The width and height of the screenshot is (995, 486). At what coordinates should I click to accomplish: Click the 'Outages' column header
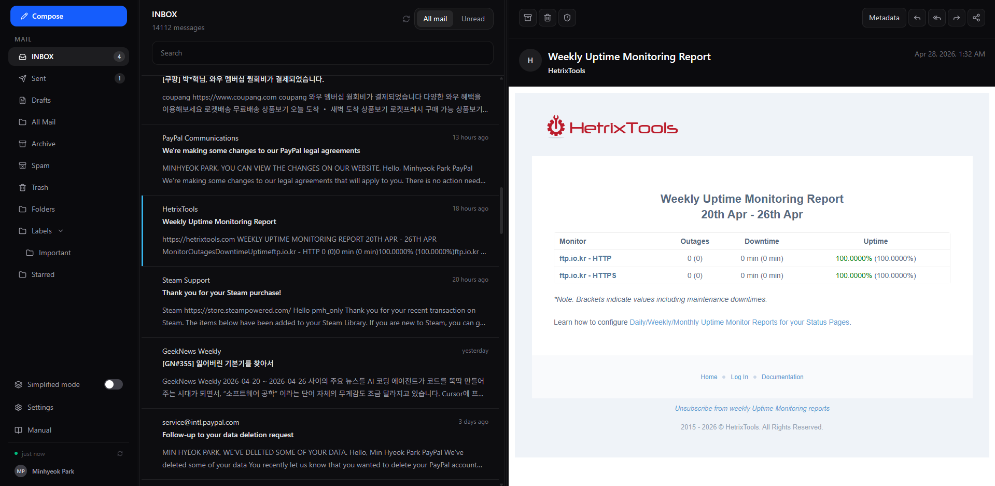[695, 241]
